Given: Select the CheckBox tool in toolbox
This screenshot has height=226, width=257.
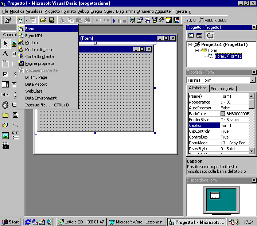Looking at the screenshot, I should pyautogui.click(x=5, y=74).
